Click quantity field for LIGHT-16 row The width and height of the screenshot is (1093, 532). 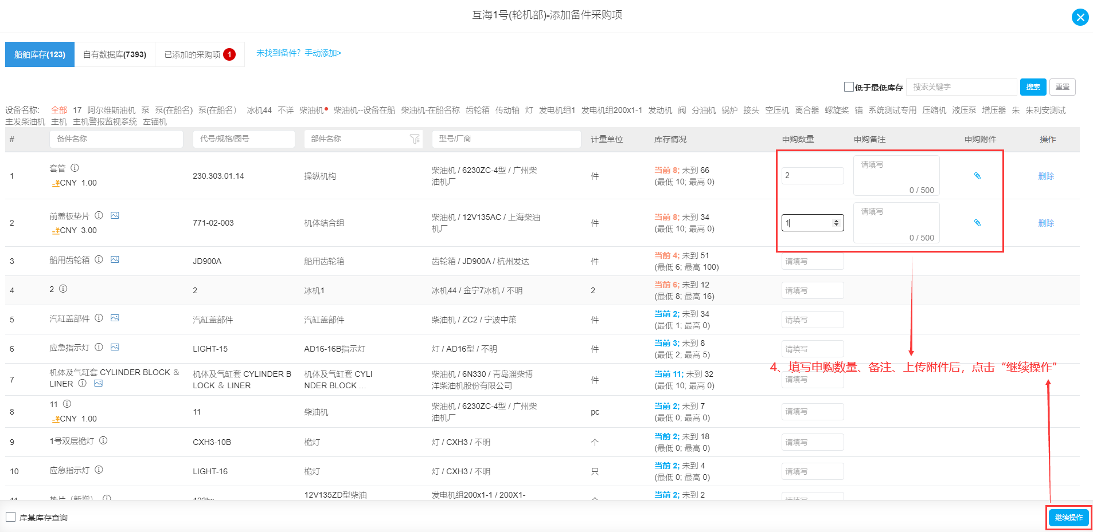coord(813,472)
